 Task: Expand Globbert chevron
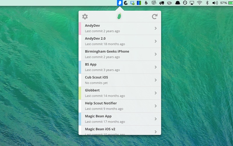click(156, 93)
